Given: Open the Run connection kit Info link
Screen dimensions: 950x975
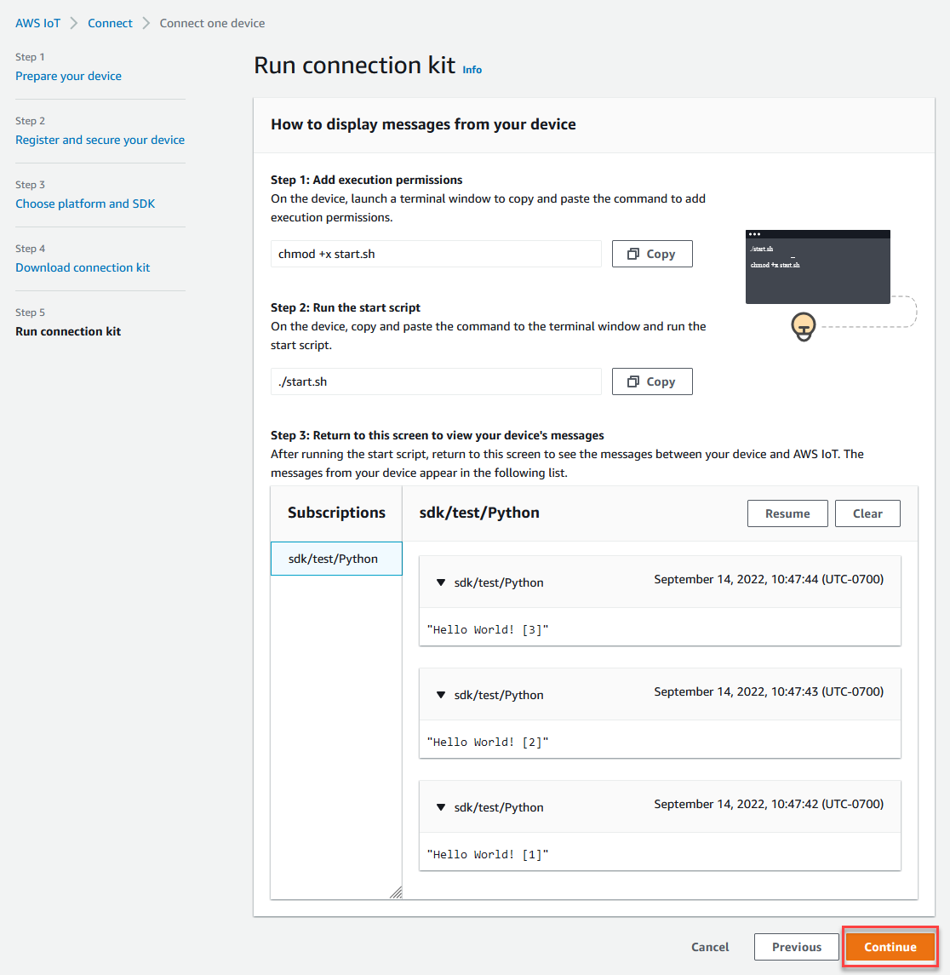Looking at the screenshot, I should (x=472, y=69).
